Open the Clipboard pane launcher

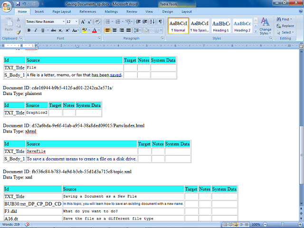point(21,38)
